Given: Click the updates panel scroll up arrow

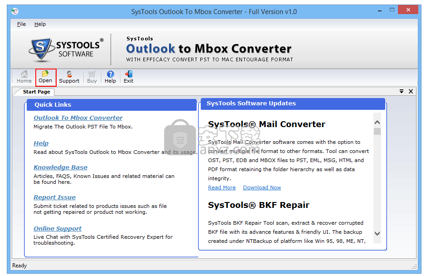Looking at the screenshot, I should (377, 123).
